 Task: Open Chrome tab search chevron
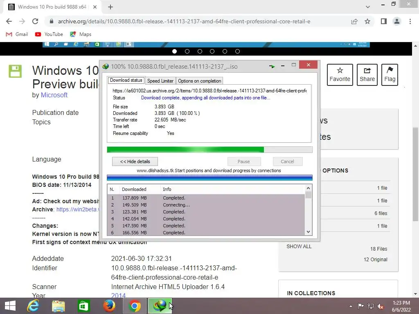368,7
